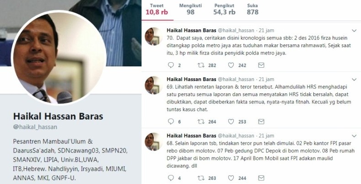Like tweet 69 with 253 likes
Screen dimensions: 361x184
231,122
